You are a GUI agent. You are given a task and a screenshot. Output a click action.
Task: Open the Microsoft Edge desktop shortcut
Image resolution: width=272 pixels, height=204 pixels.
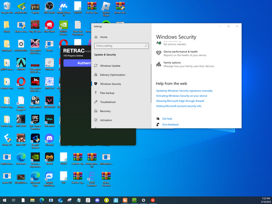pyautogui.click(x=35, y=179)
